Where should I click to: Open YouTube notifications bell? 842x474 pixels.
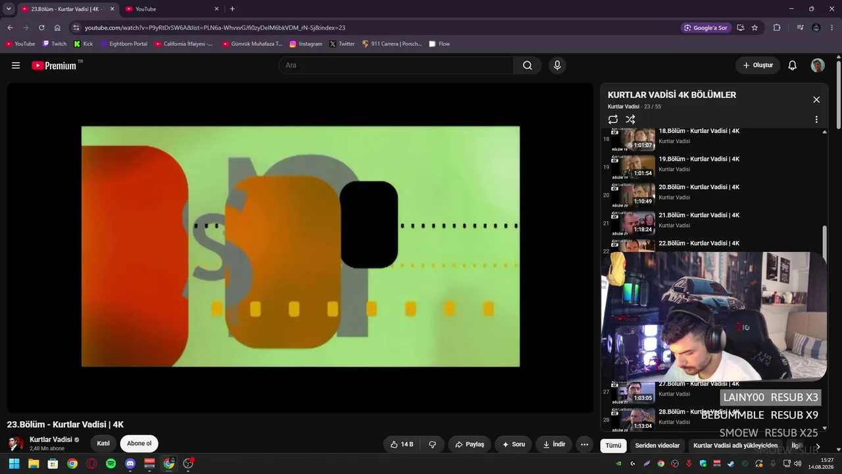tap(793, 65)
